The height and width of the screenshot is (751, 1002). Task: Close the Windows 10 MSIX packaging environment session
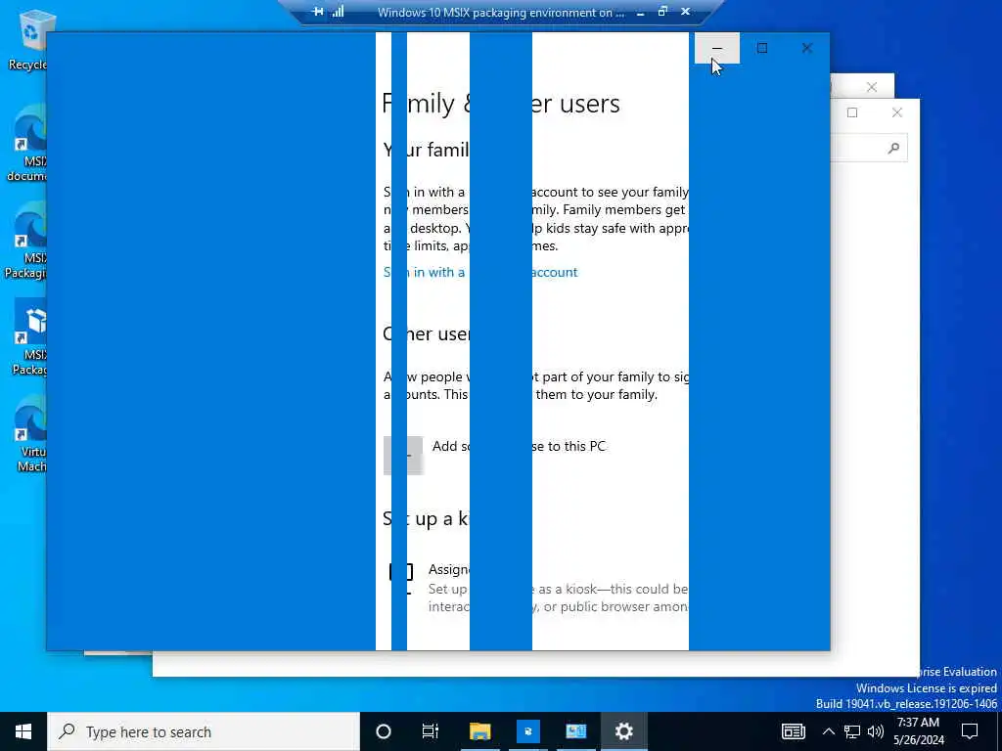[x=685, y=12]
